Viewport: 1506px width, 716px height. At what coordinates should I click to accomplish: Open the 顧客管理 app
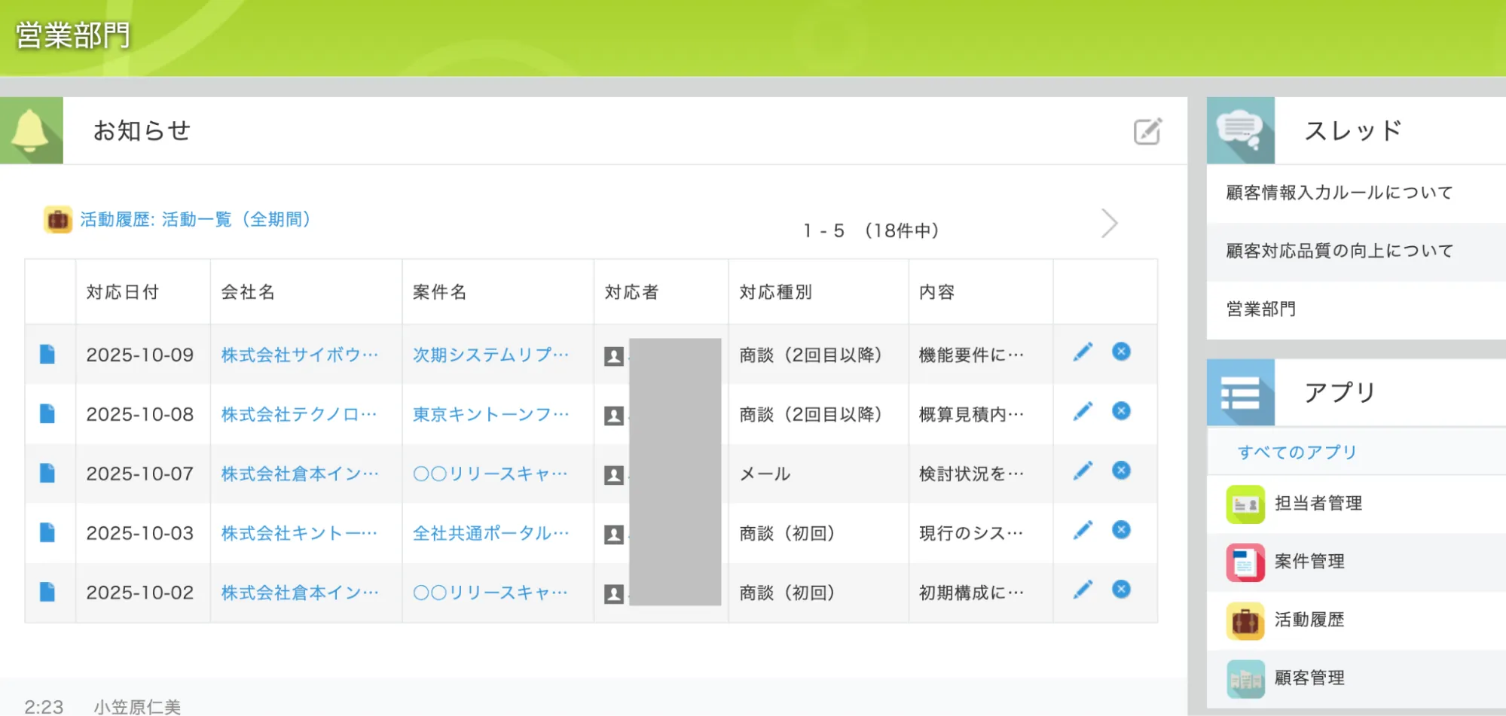pyautogui.click(x=1309, y=678)
